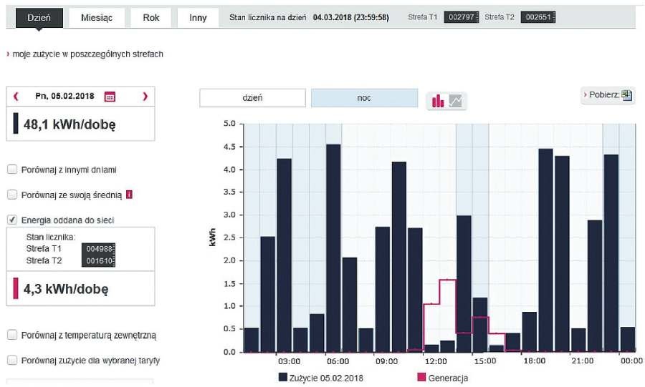Click the date Pn, 05.02.2018

(x=64, y=96)
